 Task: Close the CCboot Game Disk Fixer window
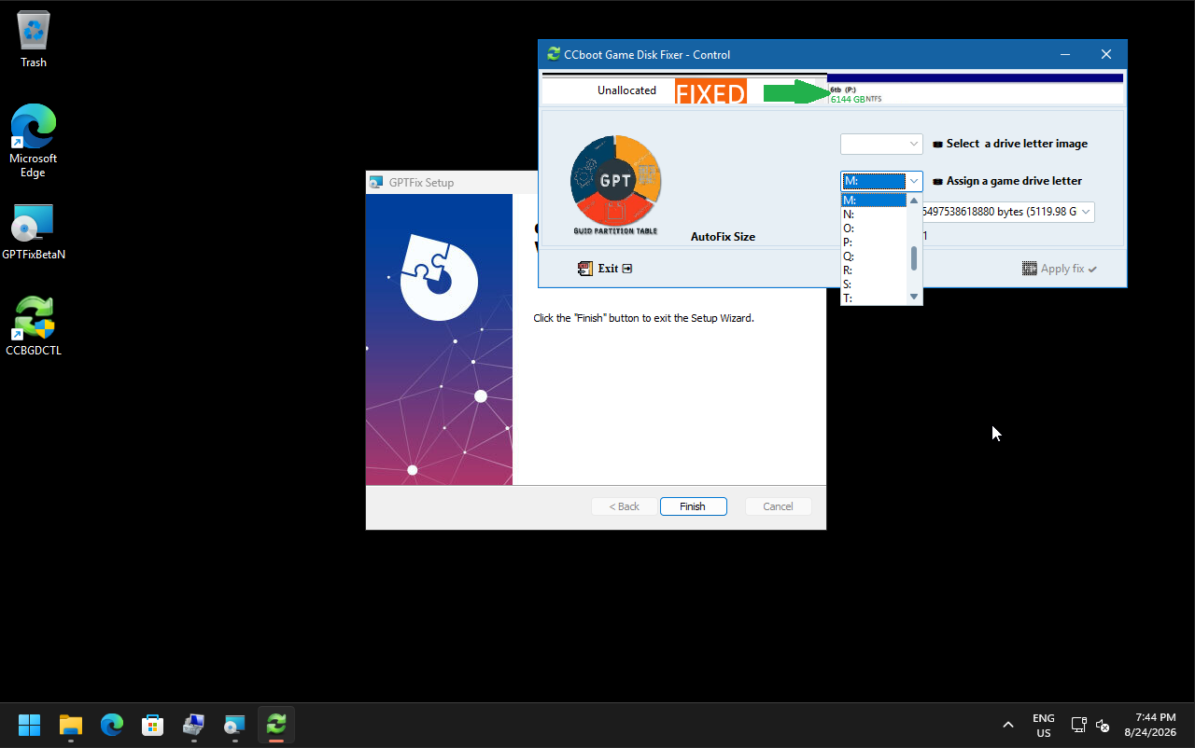(1106, 54)
